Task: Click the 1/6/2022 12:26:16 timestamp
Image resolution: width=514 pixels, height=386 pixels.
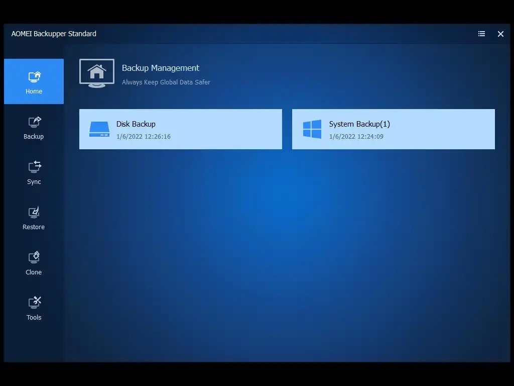Action: (143, 137)
